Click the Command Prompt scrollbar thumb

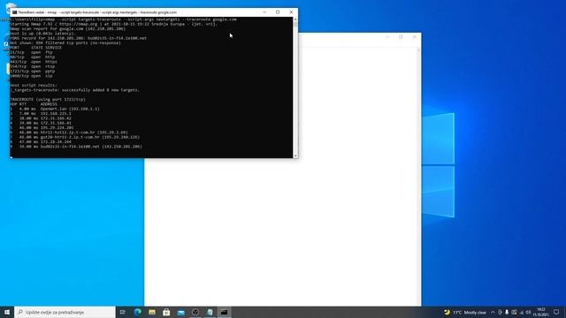pyautogui.click(x=295, y=25)
